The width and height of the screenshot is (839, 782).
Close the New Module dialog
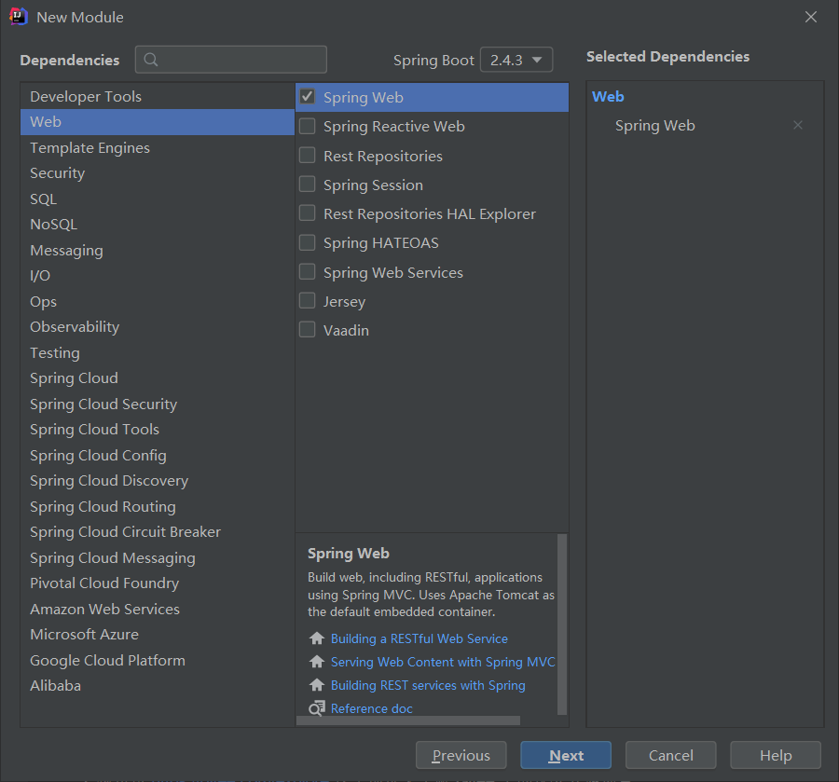[811, 17]
